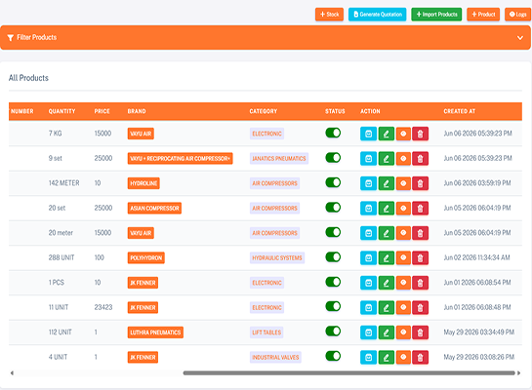Edit the 112 UNIT Luthra Pneumatics product
Screen dimensions: 532x390
[387, 332]
